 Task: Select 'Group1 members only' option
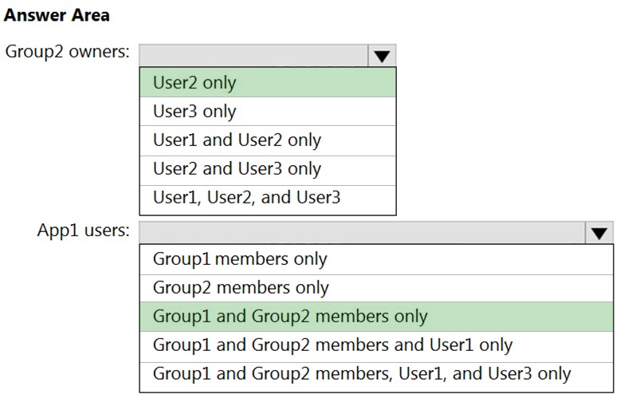[x=376, y=259]
